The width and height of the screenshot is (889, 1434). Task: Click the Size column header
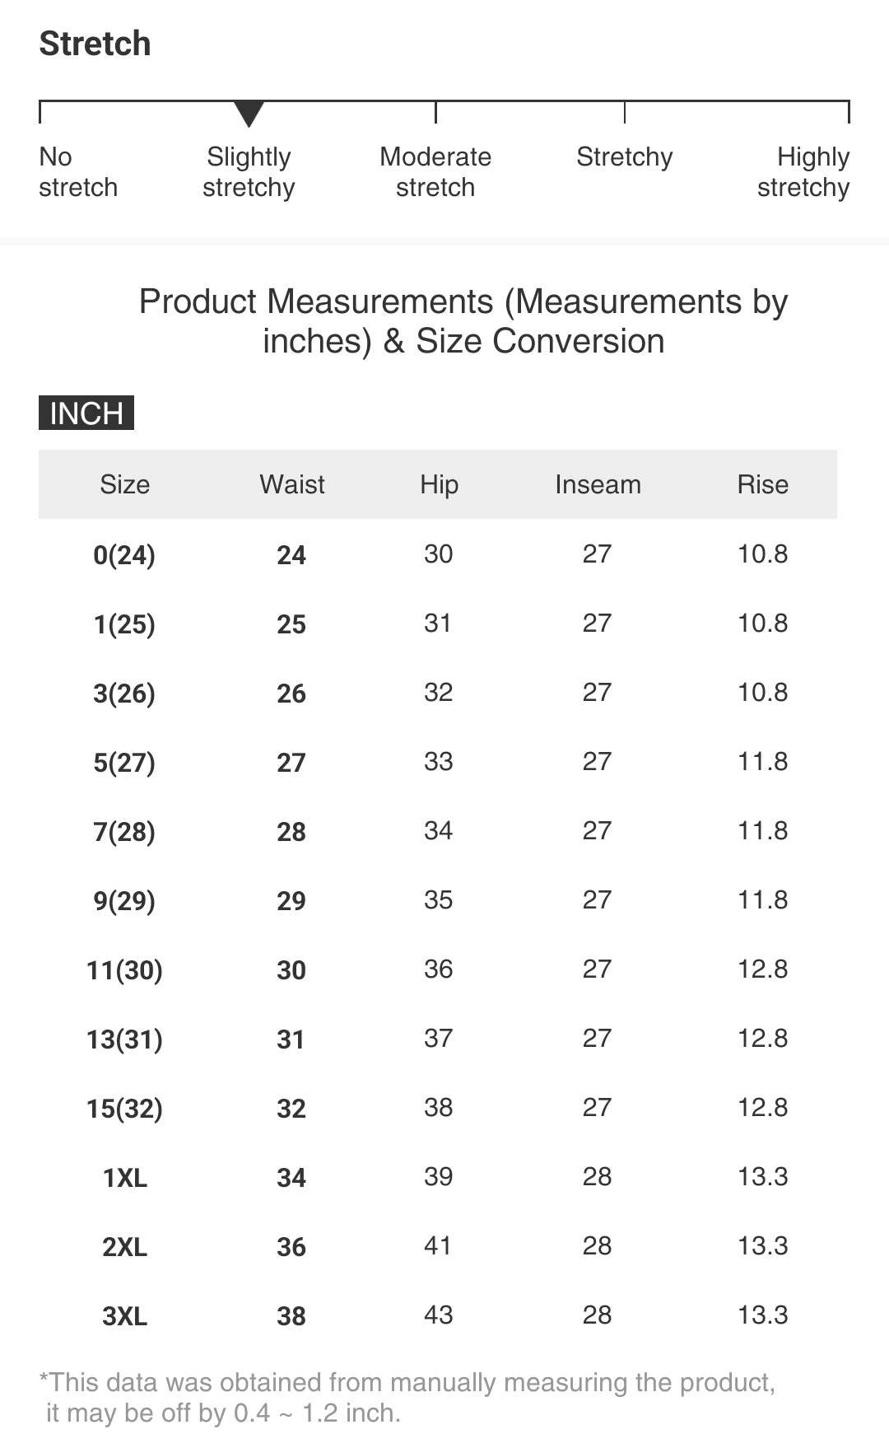[124, 484]
